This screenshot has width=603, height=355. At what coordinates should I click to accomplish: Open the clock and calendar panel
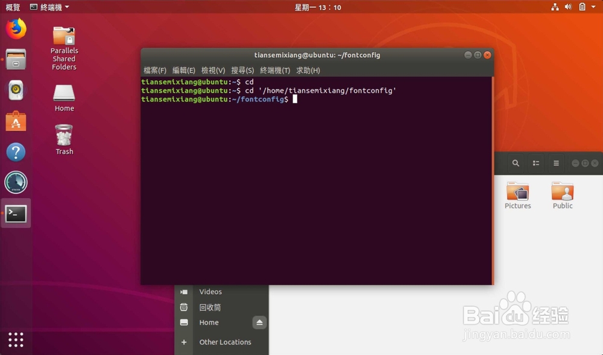[x=318, y=7]
